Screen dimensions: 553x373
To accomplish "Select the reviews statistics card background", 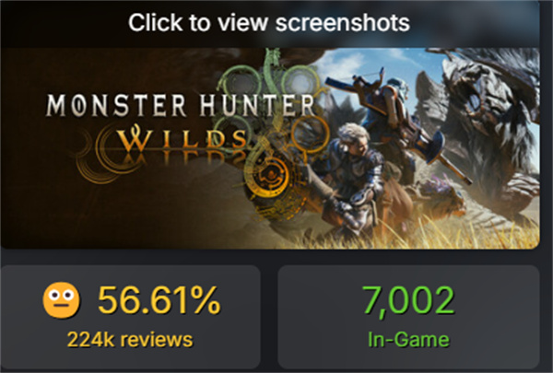I will pyautogui.click(x=130, y=317).
